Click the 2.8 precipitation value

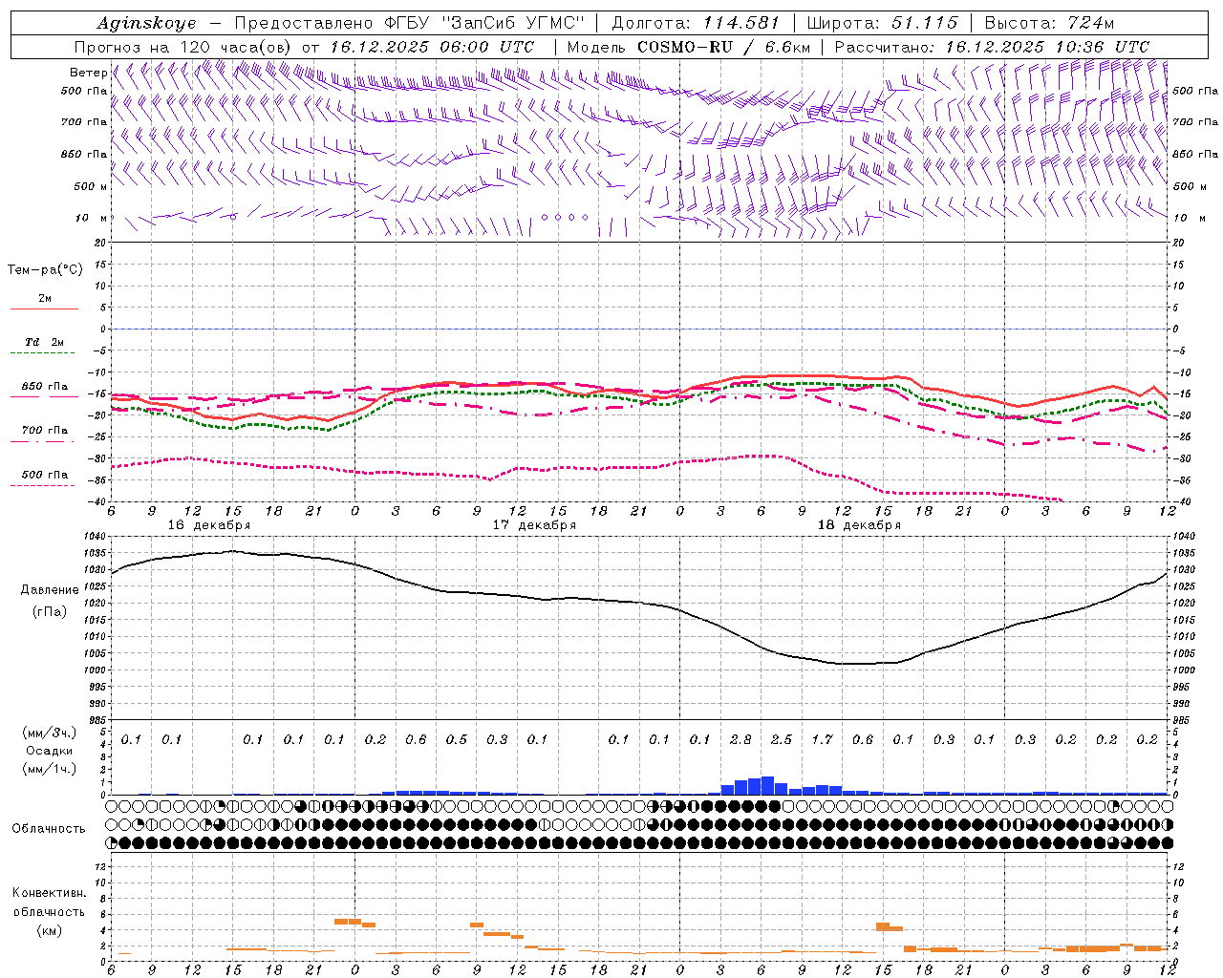740,740
